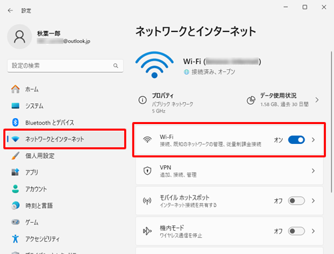
Task: Click the 個人用設定 paintbrush icon
Action: (15, 155)
